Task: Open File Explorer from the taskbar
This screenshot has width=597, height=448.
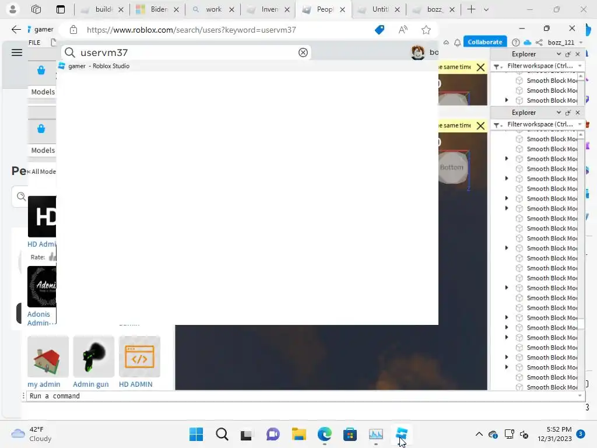Action: (299, 434)
